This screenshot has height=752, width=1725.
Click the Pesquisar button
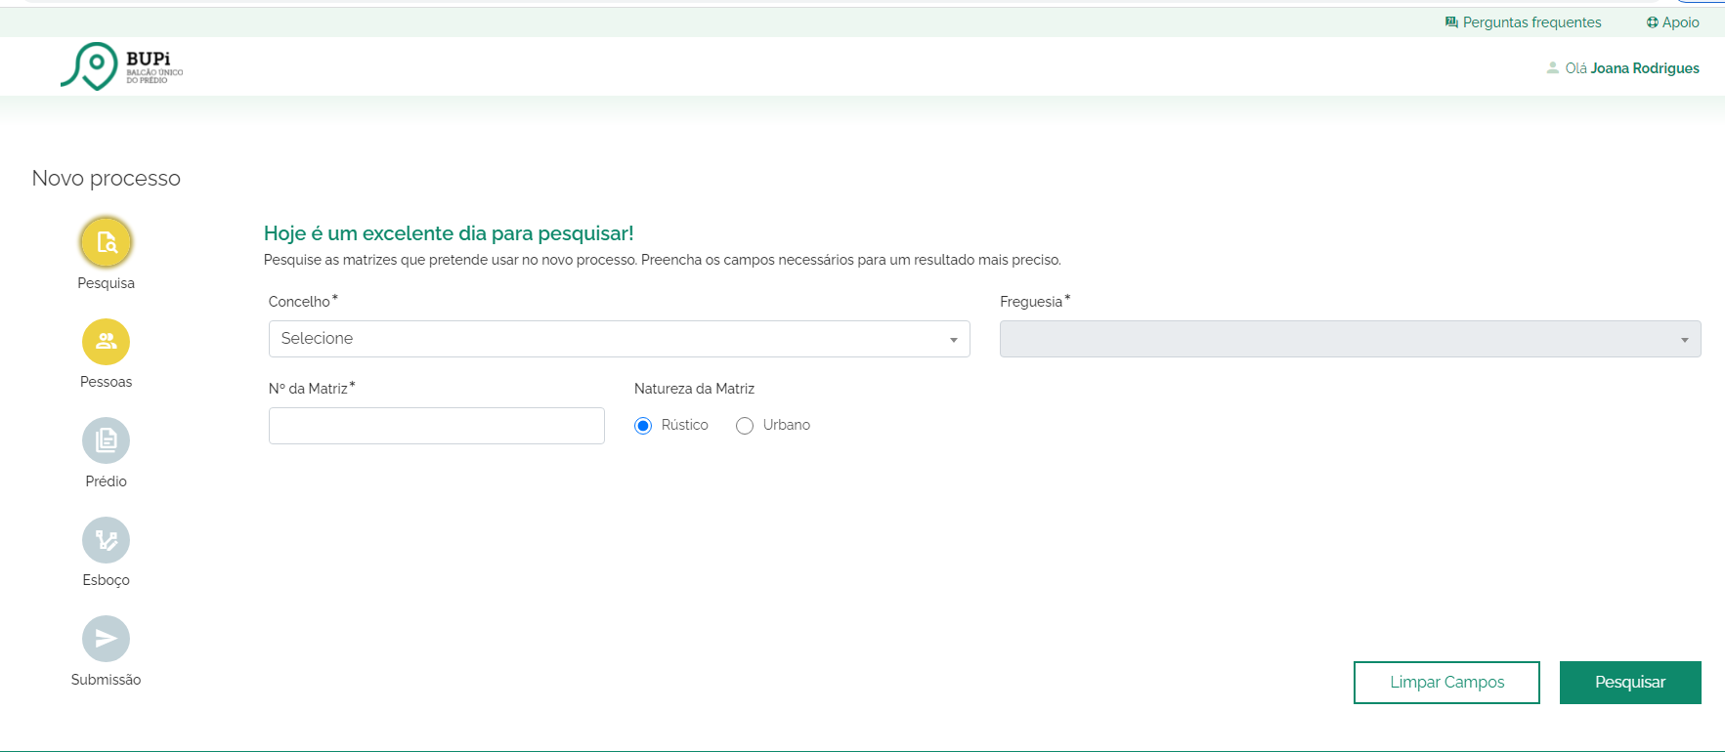point(1630,683)
